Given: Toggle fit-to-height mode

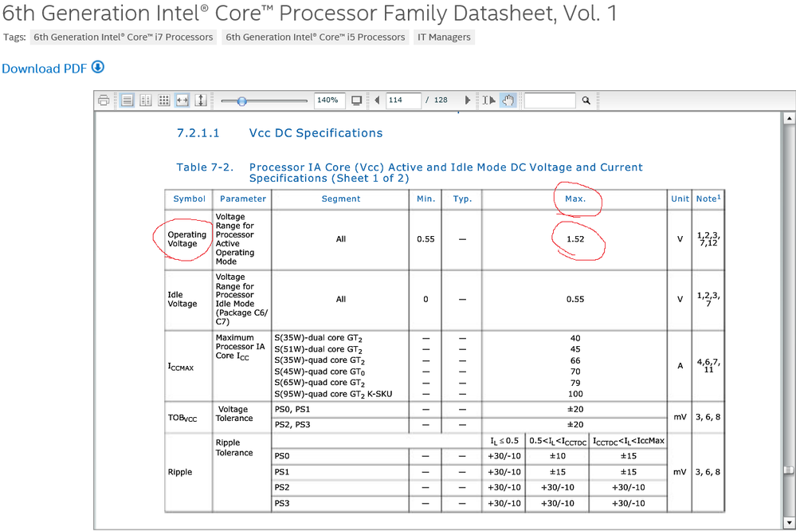Looking at the screenshot, I should pyautogui.click(x=201, y=100).
